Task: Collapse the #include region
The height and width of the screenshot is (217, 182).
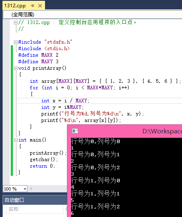Action: coord(16,42)
